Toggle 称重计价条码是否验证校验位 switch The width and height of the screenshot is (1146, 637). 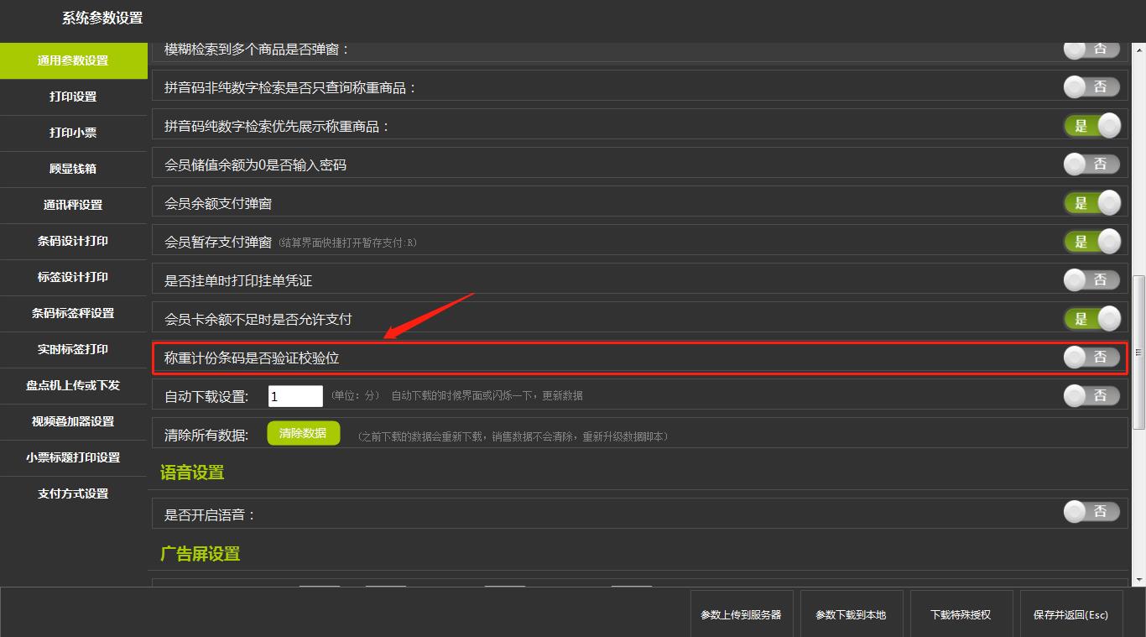[x=1091, y=358]
